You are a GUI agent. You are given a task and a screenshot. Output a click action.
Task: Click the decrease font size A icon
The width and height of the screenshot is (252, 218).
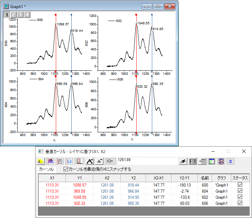coord(99,161)
